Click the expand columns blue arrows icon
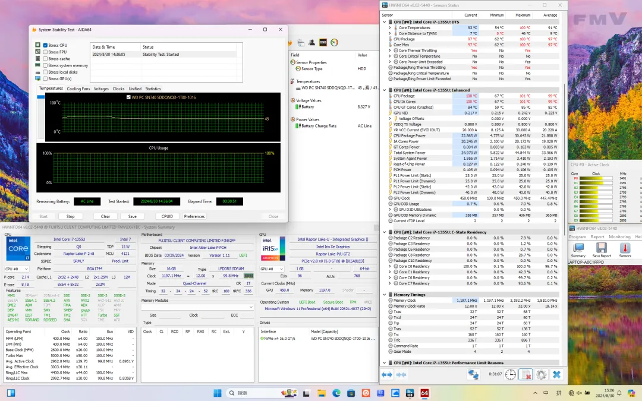Image resolution: width=642 pixels, height=401 pixels. [387, 374]
